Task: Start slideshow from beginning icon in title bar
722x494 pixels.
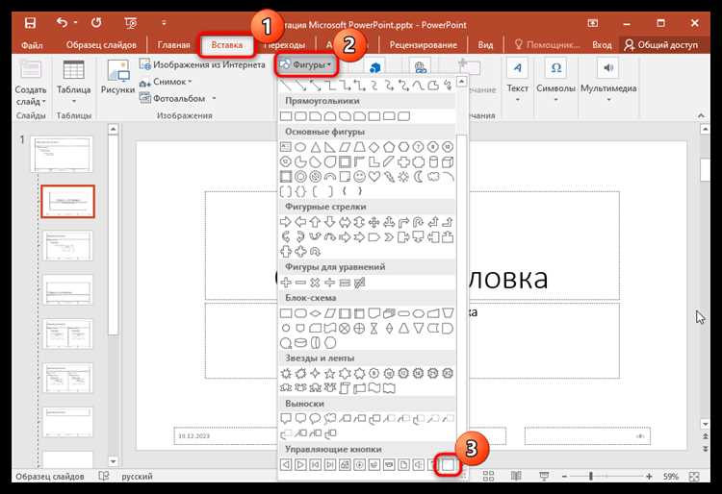Action: click(x=131, y=22)
